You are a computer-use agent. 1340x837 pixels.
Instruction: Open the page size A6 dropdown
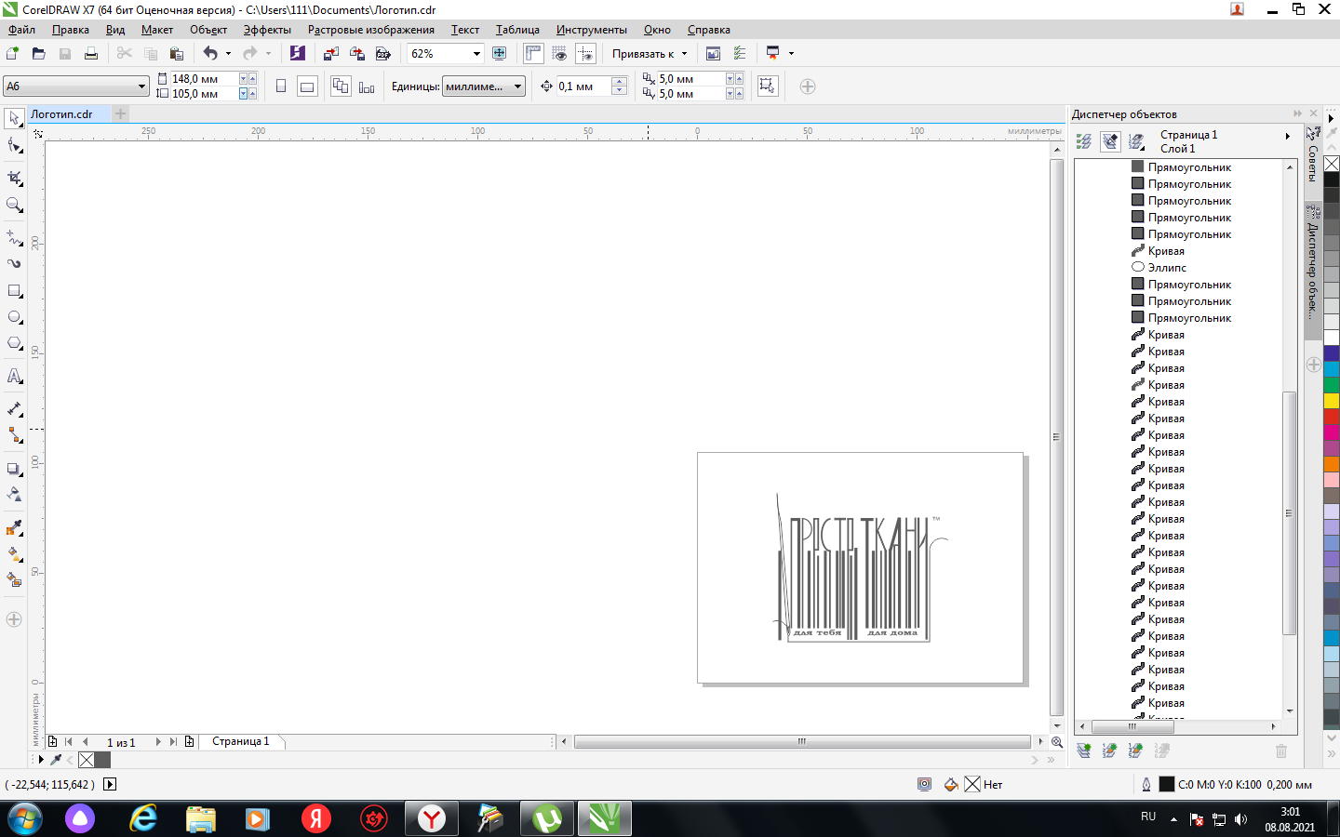point(141,86)
